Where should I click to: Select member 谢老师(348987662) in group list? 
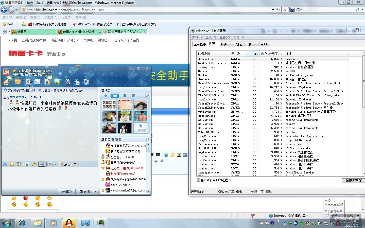(x=123, y=174)
